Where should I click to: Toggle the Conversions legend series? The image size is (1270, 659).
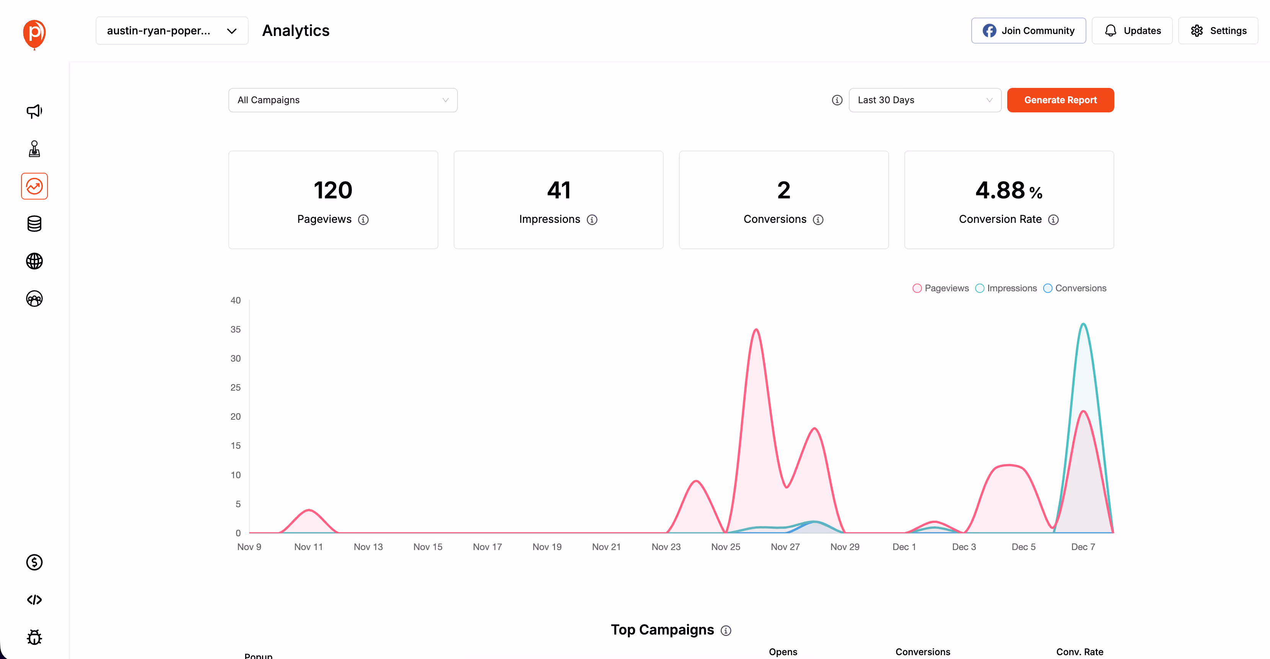pos(1075,288)
